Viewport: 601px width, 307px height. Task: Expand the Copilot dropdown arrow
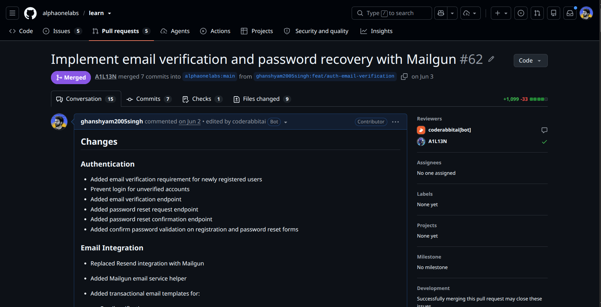click(x=452, y=13)
